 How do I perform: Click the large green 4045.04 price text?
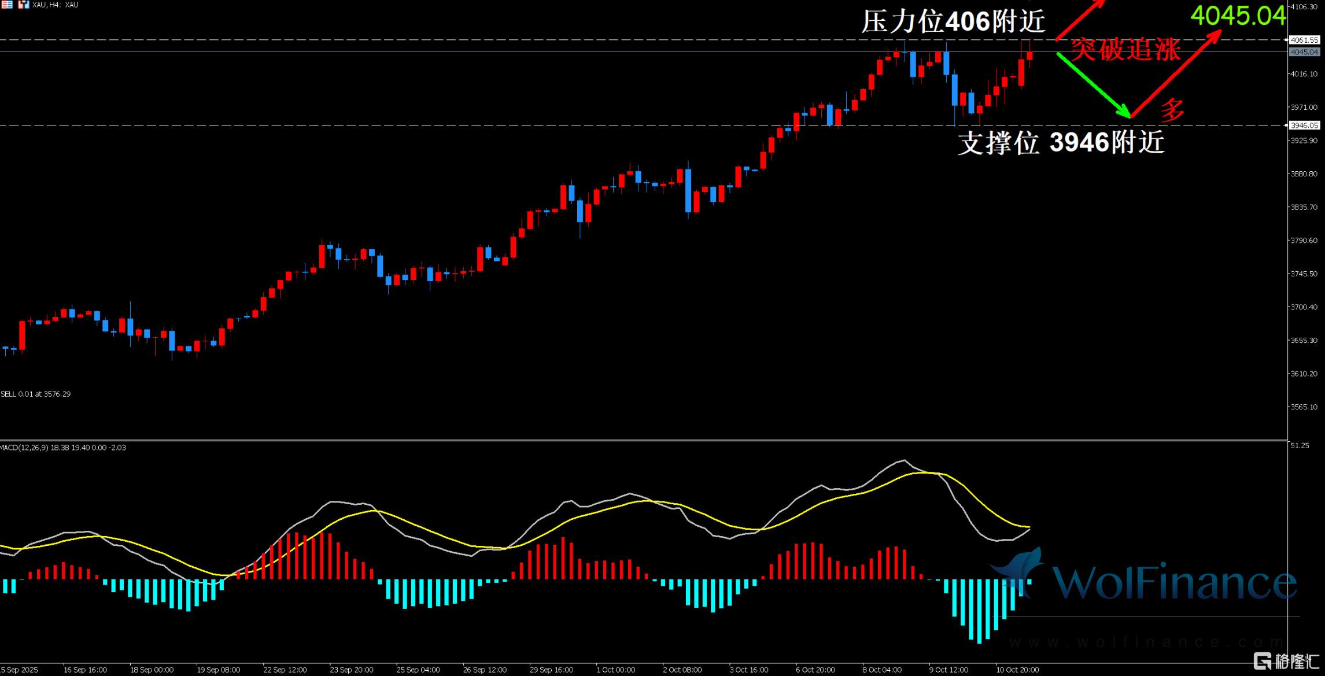click(1238, 16)
